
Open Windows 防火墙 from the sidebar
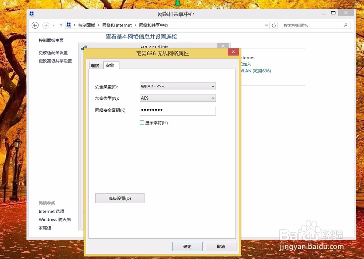[x=55, y=219]
